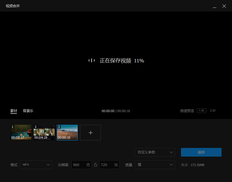Click the saving progress indicator icon

pyautogui.click(x=91, y=61)
